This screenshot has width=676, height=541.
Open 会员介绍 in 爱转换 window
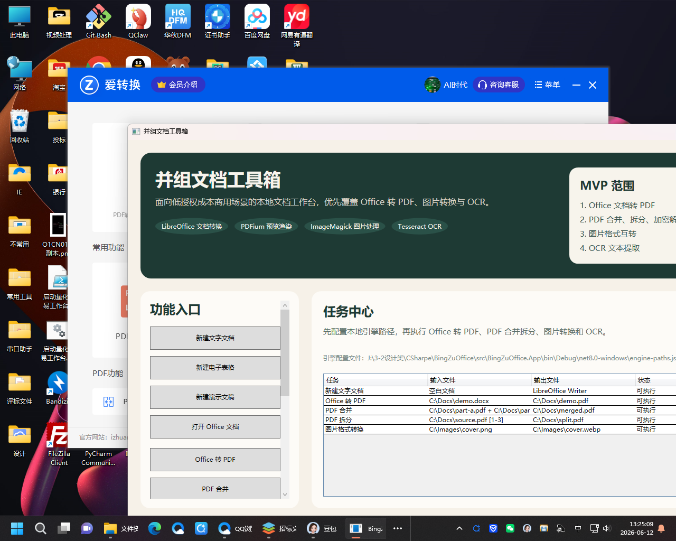pos(178,85)
